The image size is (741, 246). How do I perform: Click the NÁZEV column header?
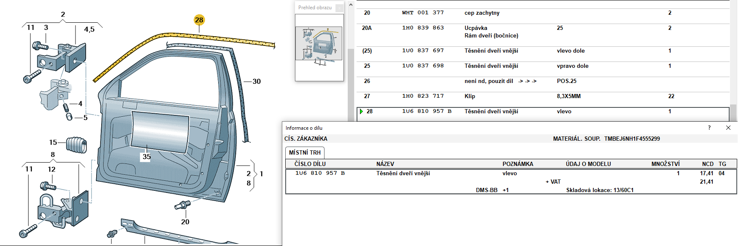[x=385, y=164]
